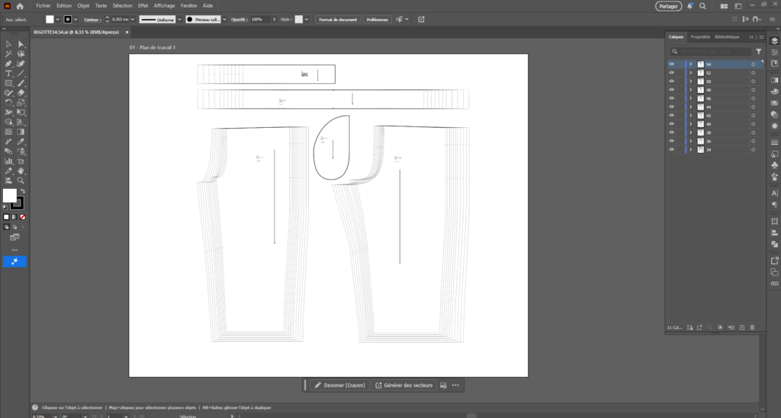This screenshot has height=418, width=781.
Task: Hide layer 54 with its eye icon
Action: click(x=672, y=65)
